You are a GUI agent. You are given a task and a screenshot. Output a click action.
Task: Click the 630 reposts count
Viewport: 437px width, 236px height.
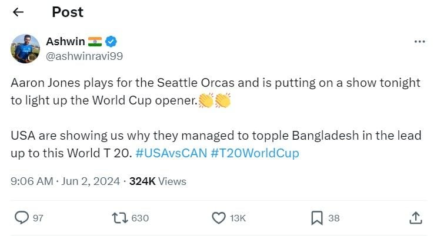tap(140, 218)
